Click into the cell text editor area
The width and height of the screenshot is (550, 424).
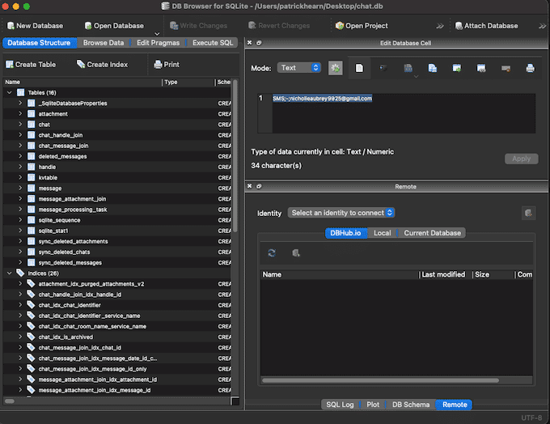(x=404, y=113)
